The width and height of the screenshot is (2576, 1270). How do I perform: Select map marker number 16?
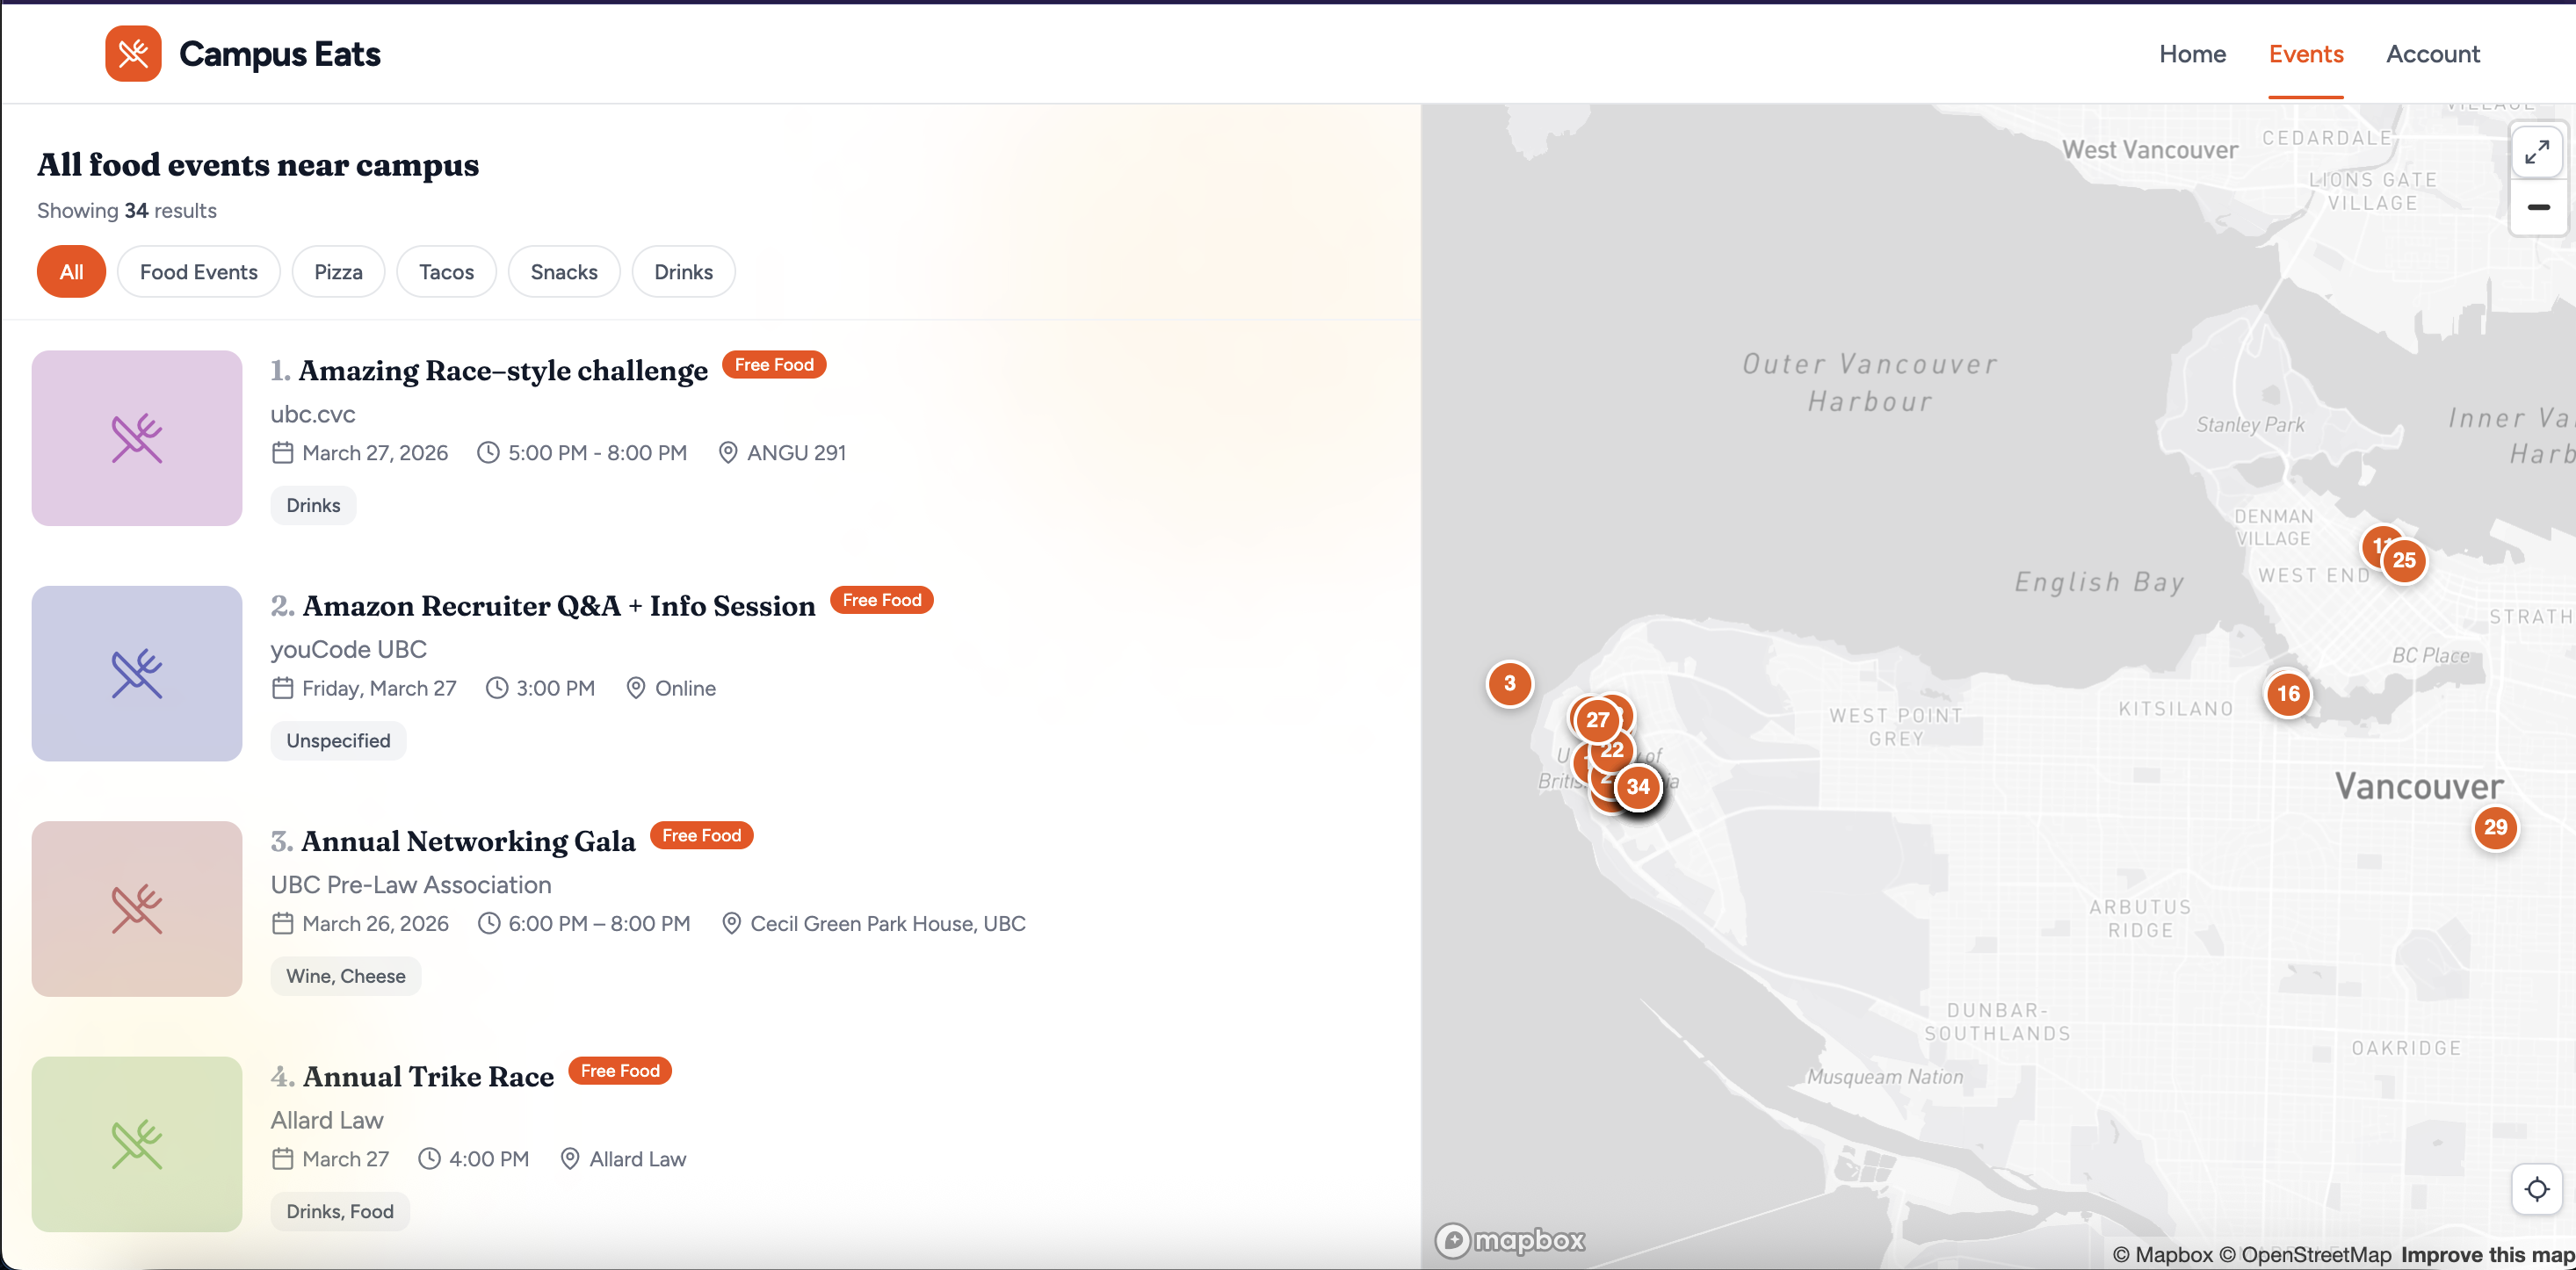[x=2287, y=693]
